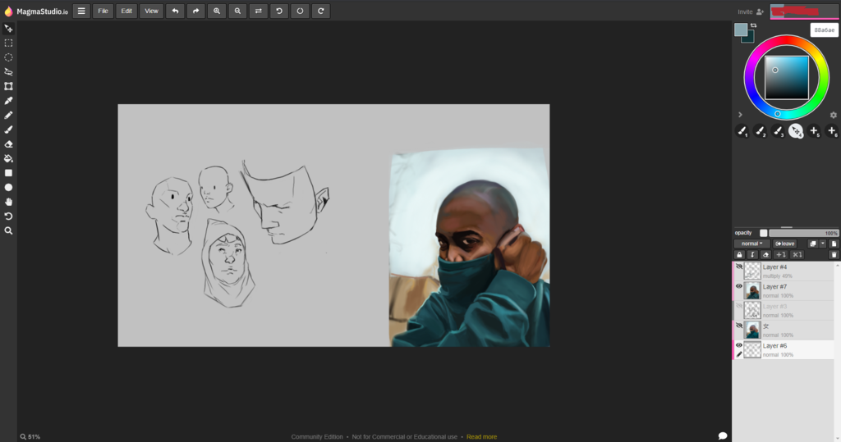Open the Read more link
Screen dimensions: 841x442
[481, 436]
